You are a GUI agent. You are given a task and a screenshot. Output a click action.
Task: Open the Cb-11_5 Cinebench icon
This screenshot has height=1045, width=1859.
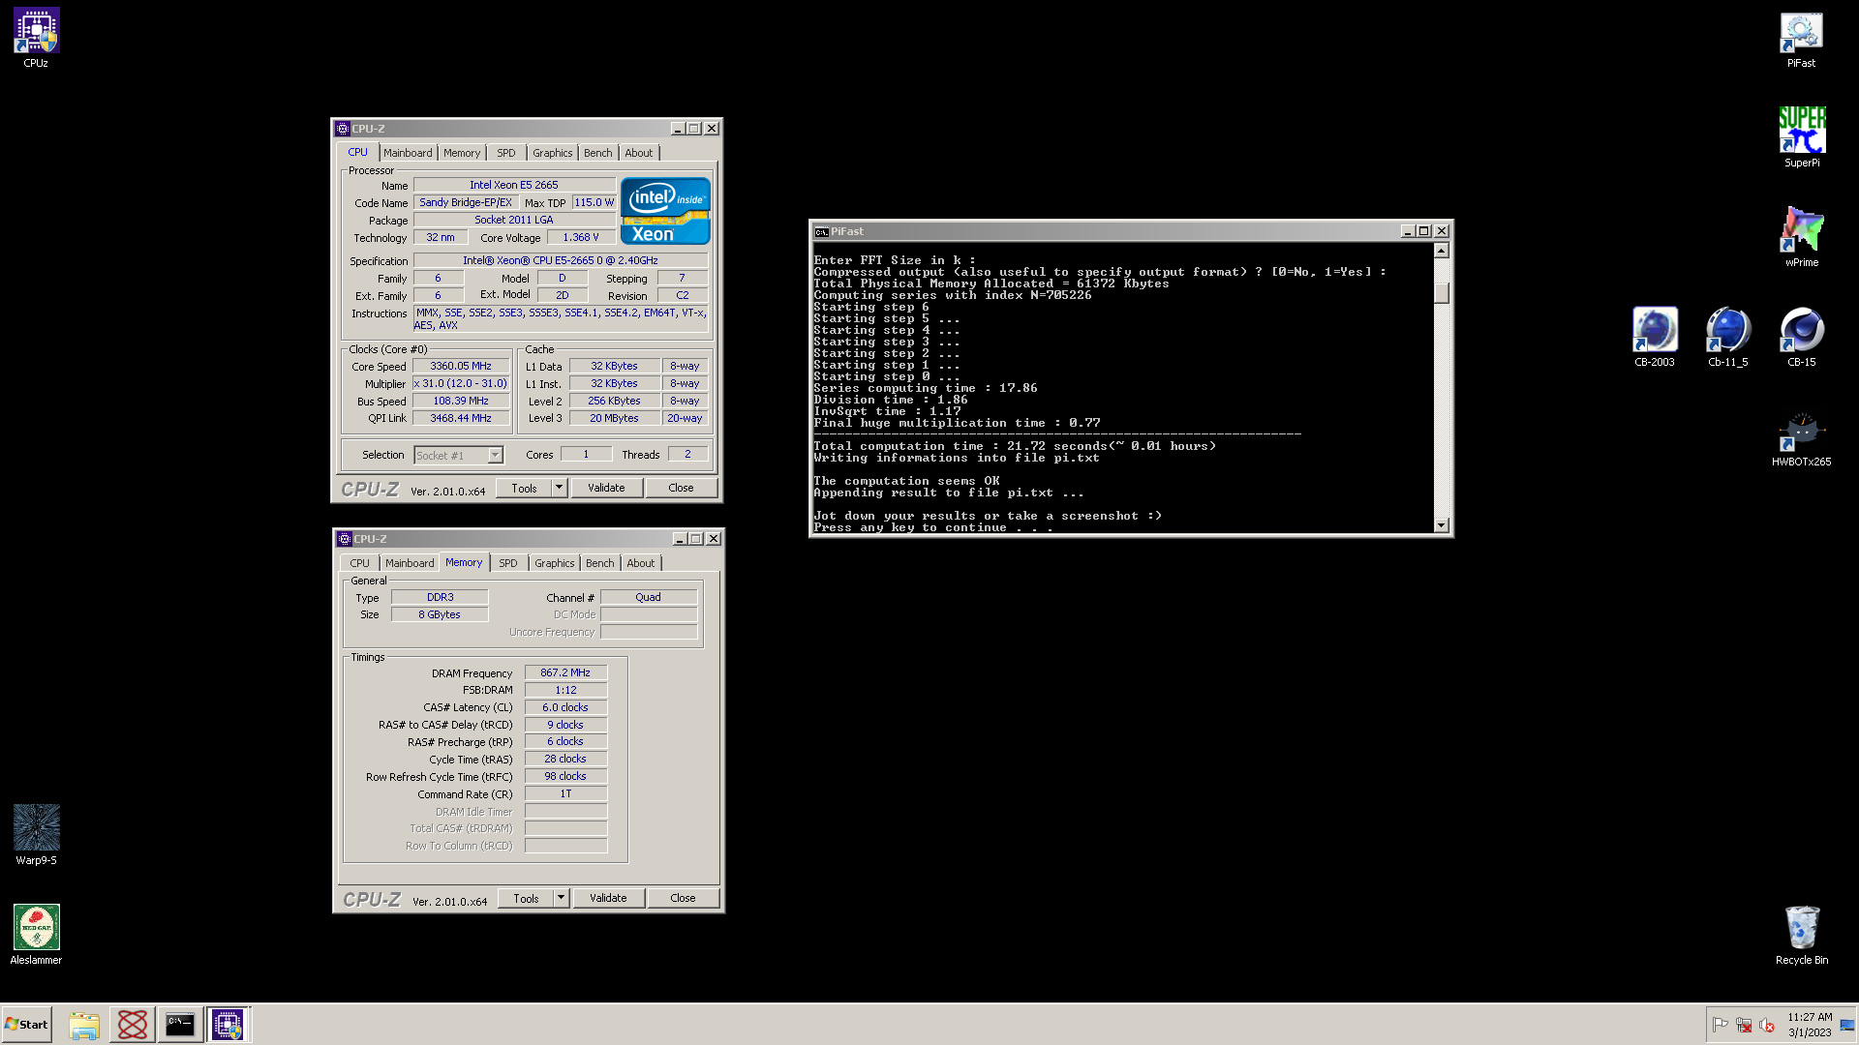(x=1727, y=337)
